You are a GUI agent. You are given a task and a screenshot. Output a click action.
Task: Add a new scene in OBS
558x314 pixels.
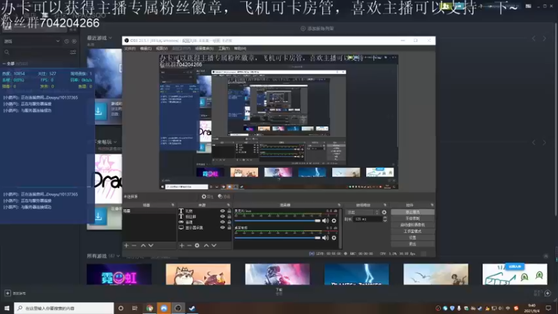[126, 246]
